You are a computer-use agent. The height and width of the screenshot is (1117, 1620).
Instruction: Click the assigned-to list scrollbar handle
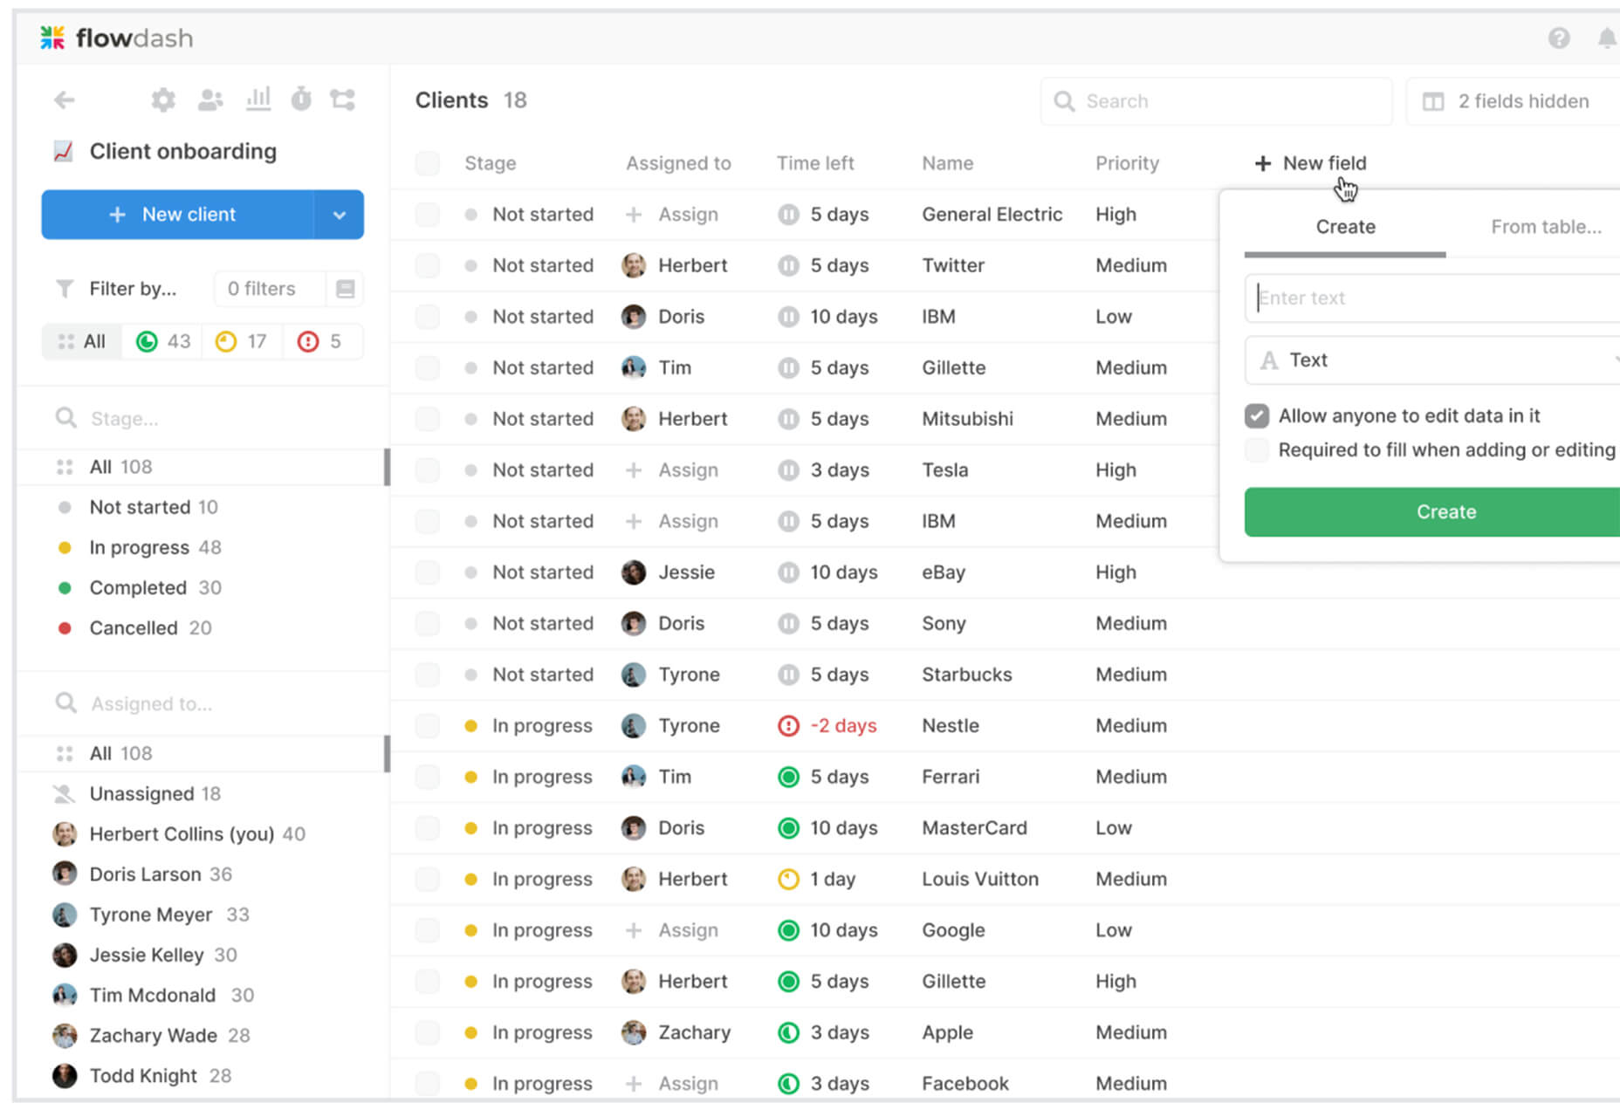tap(387, 754)
